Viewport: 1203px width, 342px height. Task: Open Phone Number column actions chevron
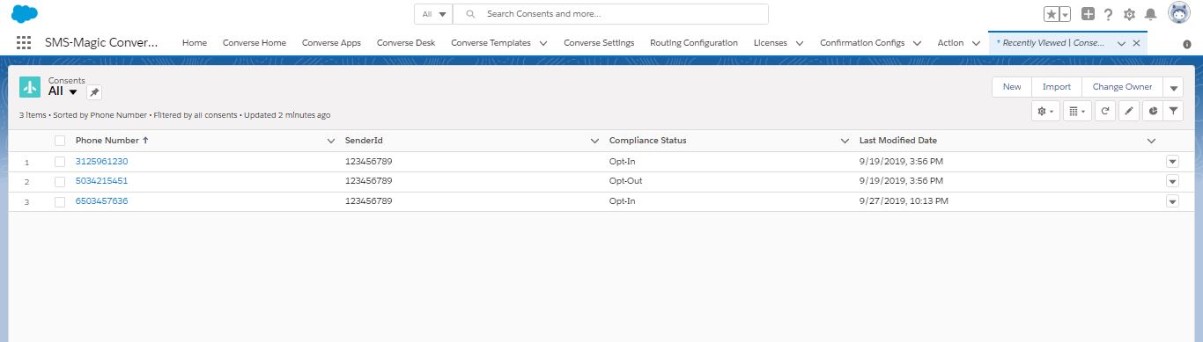point(331,141)
